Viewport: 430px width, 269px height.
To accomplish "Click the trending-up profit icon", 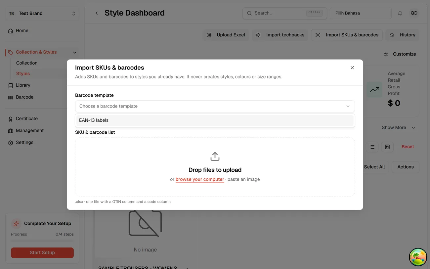I will click(374, 90).
